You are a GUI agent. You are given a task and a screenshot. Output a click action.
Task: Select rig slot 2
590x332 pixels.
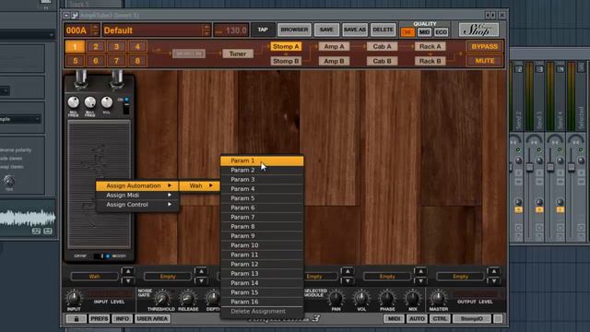[96, 47]
